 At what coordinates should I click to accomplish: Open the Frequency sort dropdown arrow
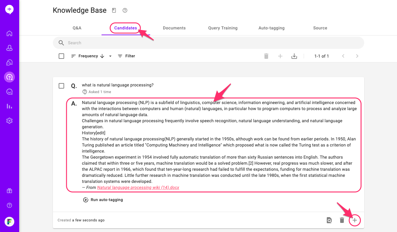click(x=110, y=56)
